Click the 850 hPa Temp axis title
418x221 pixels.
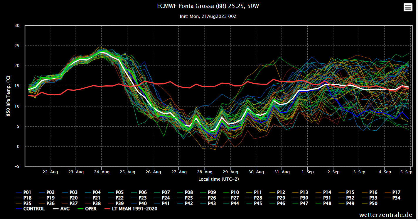click(x=9, y=96)
